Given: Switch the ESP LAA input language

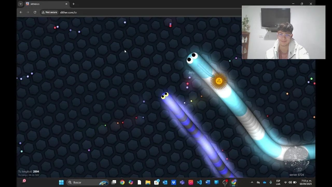Looking at the screenshot, I should click(x=278, y=182).
